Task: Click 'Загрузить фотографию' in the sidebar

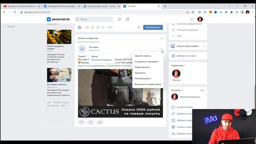Action: [x=188, y=46]
